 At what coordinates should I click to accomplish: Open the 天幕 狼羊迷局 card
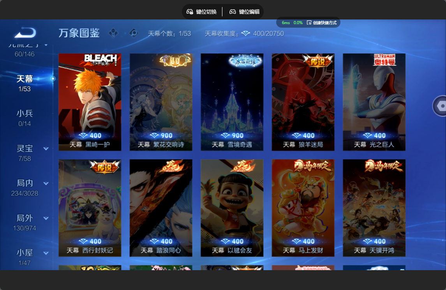pyautogui.click(x=303, y=102)
